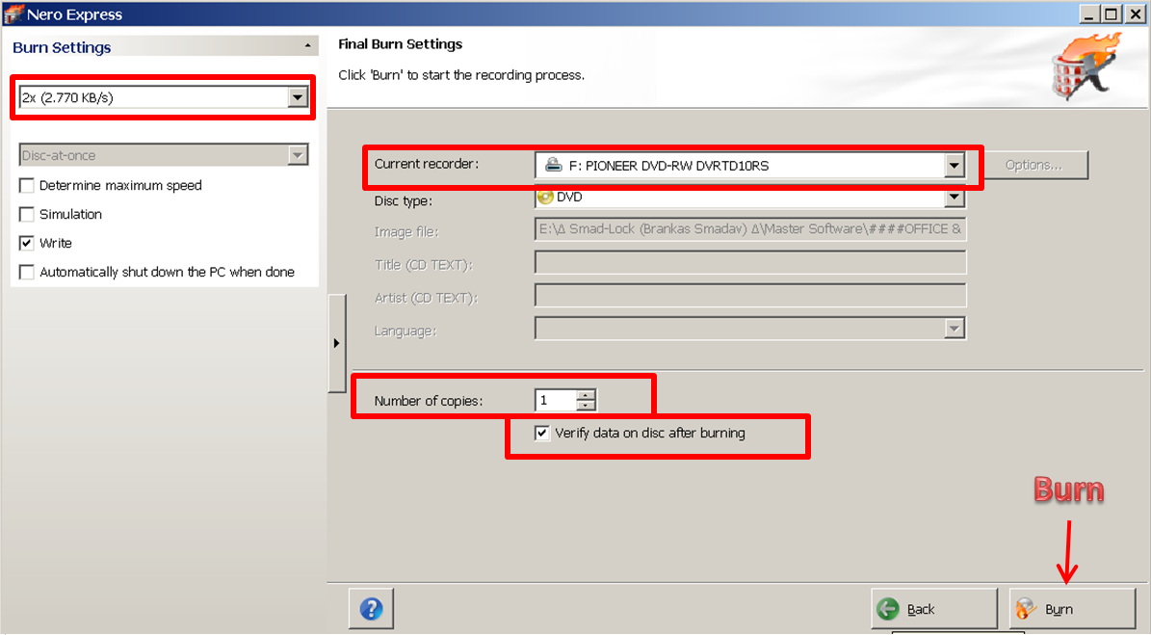
Task: Click the 'Disc type:' label
Action: coord(403,201)
